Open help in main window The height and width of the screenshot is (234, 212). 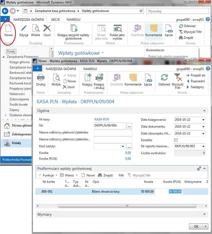pos(208,19)
